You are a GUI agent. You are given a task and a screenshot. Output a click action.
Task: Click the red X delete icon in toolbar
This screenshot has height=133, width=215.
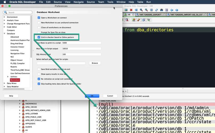coord(131,10)
